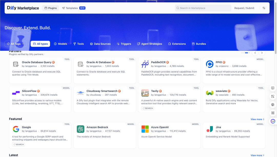Go to previous Partners carousel page
277x157 pixels.
[255, 53]
